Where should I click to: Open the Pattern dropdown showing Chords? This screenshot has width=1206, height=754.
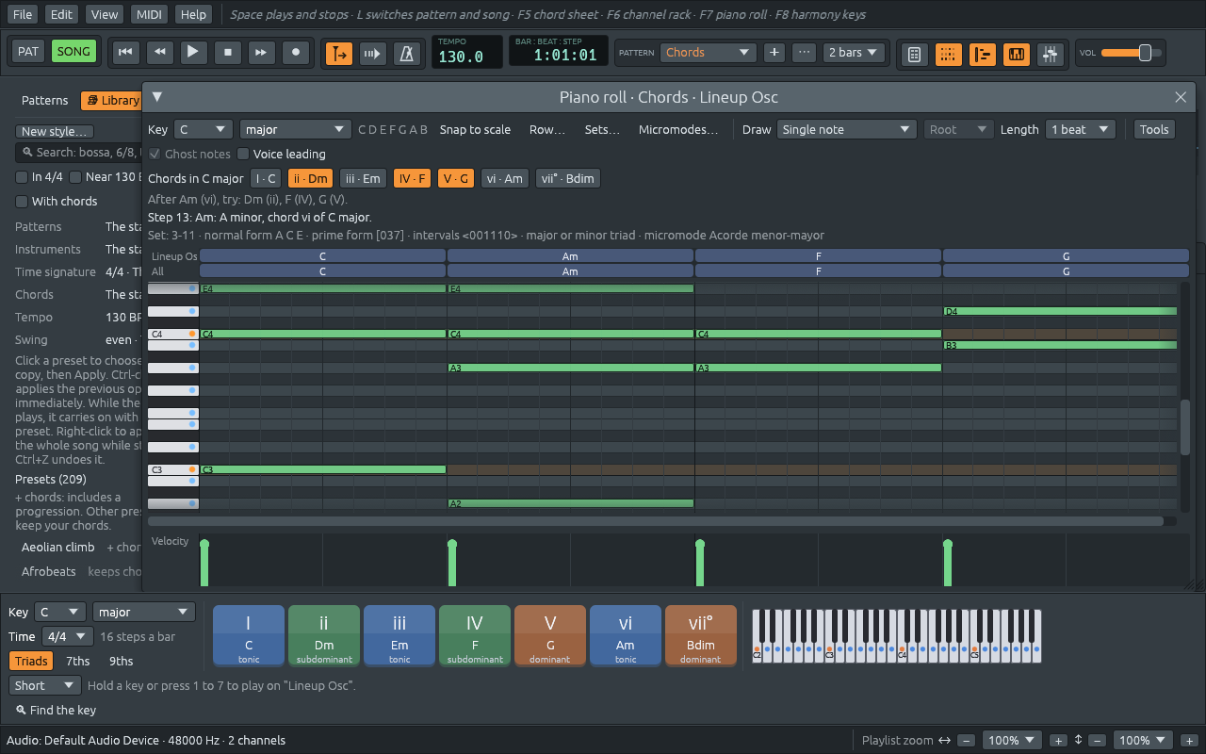click(709, 53)
